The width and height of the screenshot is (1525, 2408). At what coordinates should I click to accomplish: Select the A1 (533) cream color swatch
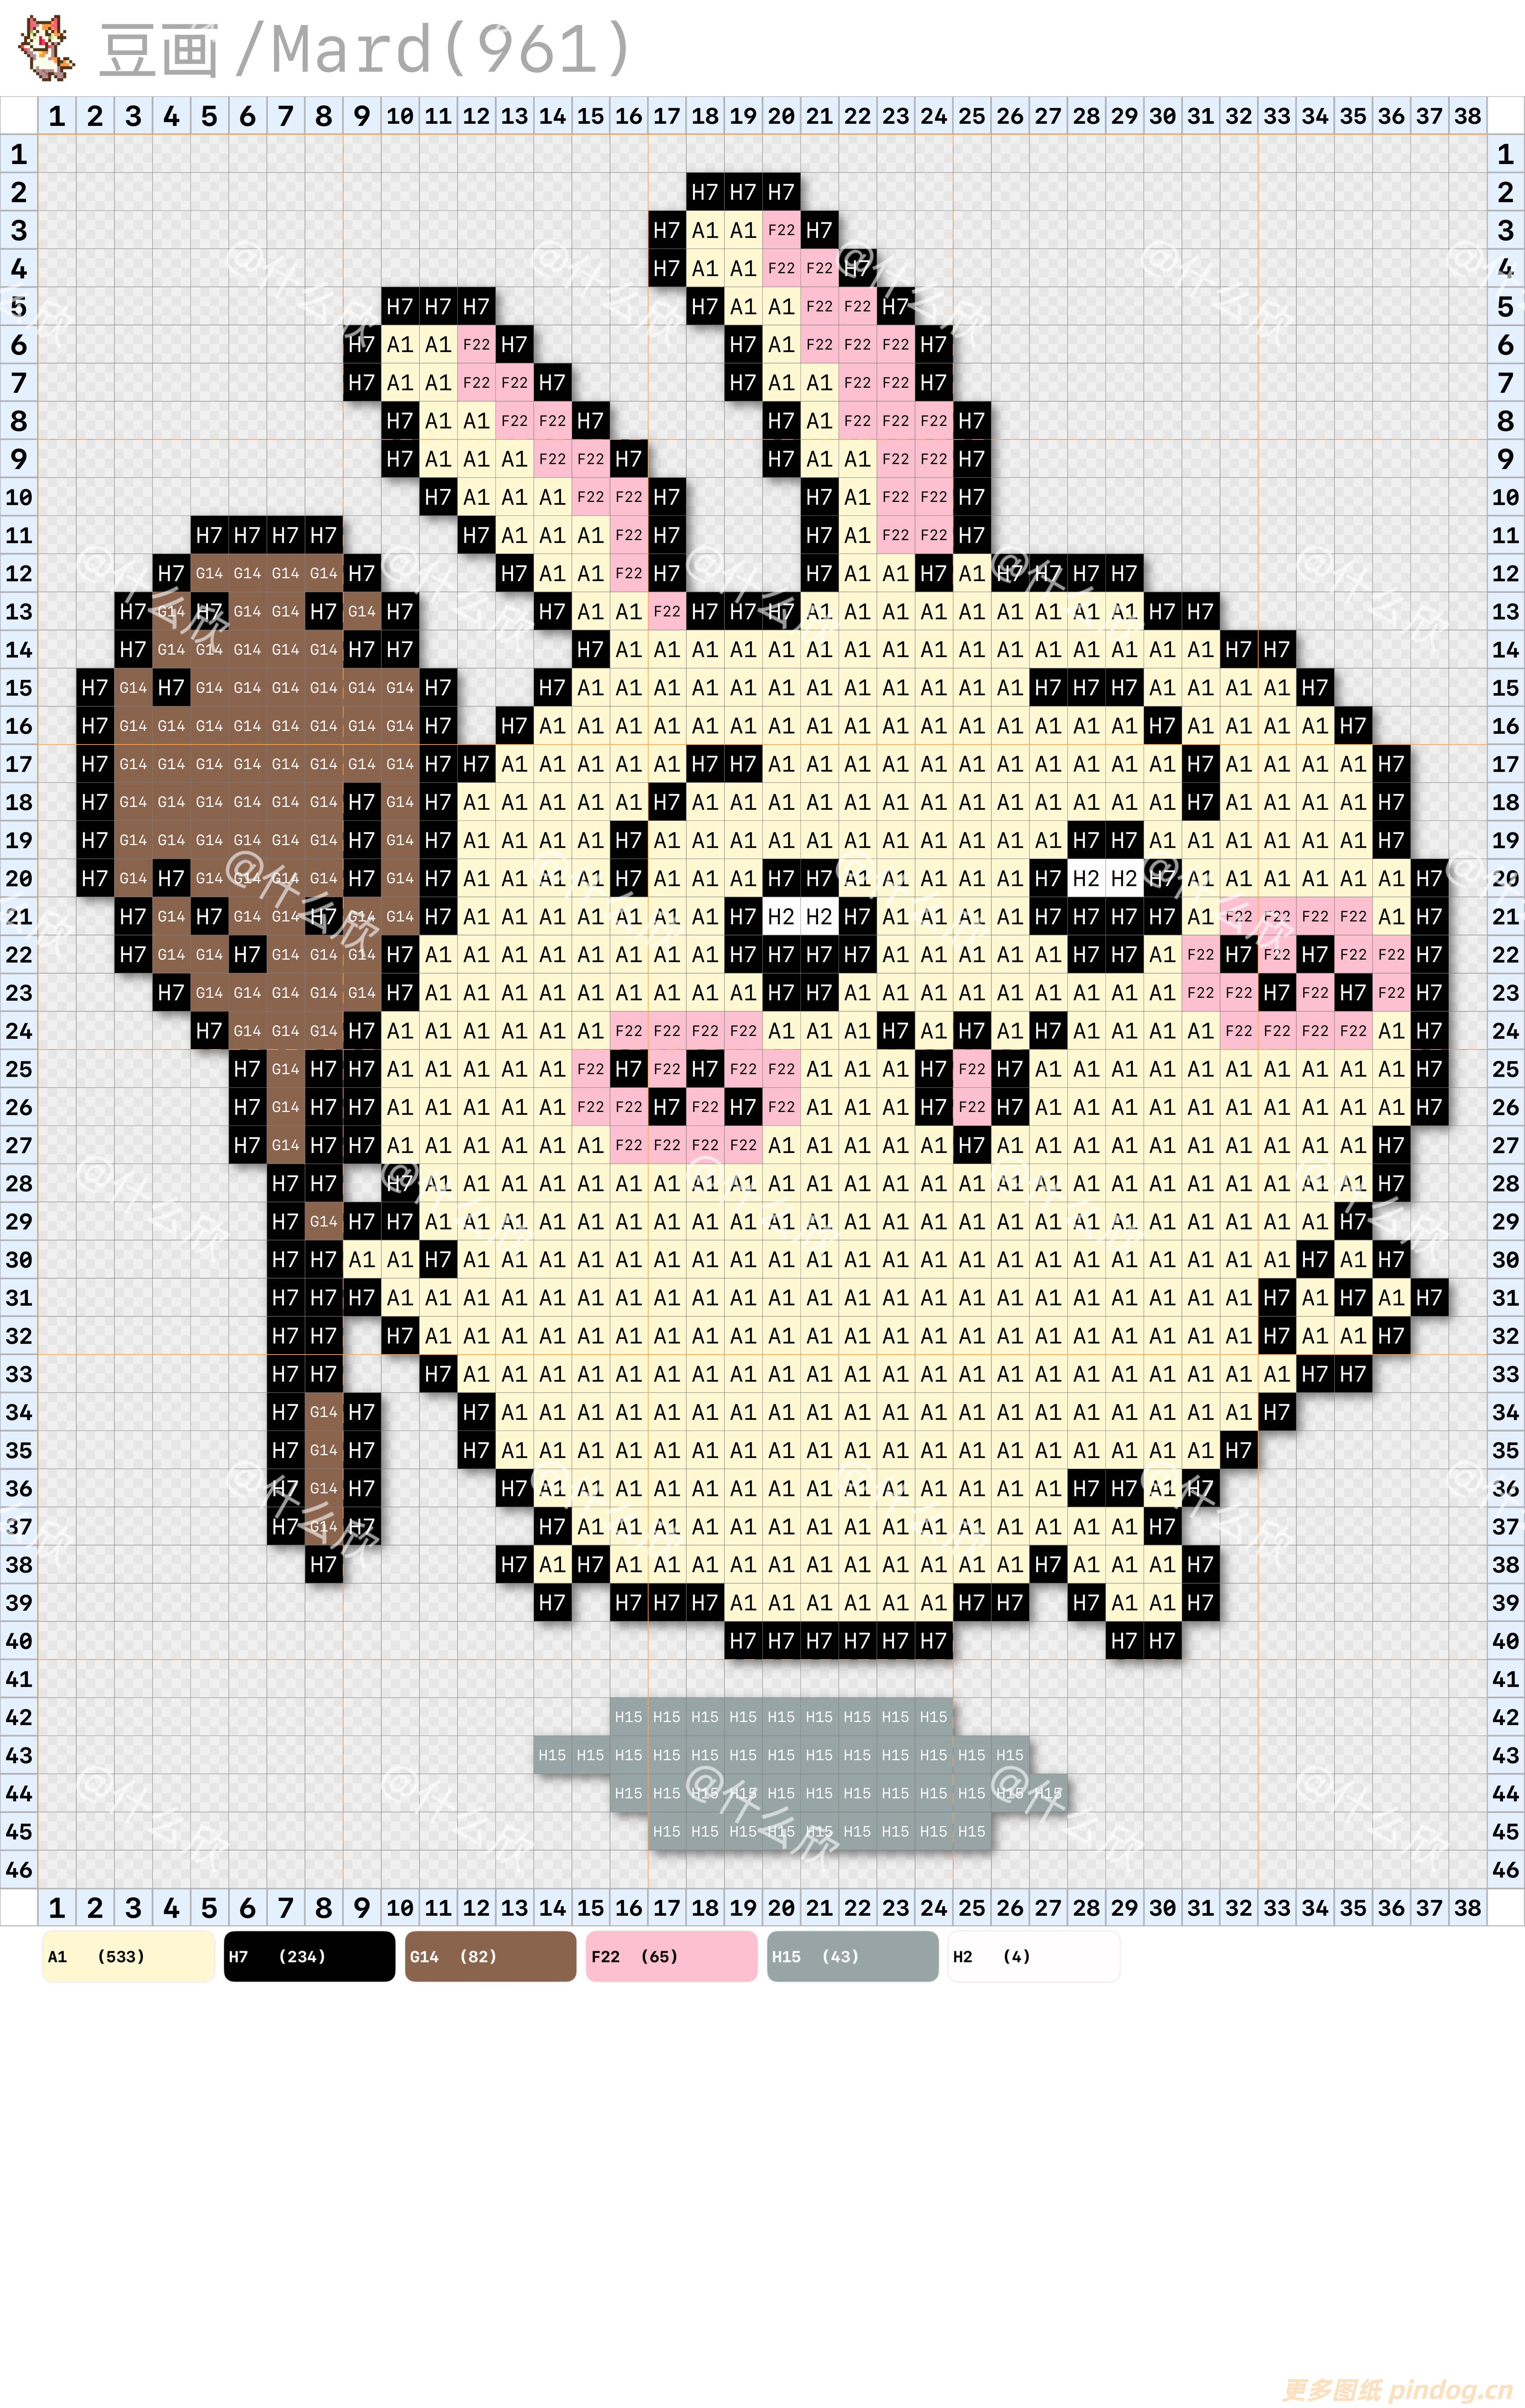coord(128,1956)
